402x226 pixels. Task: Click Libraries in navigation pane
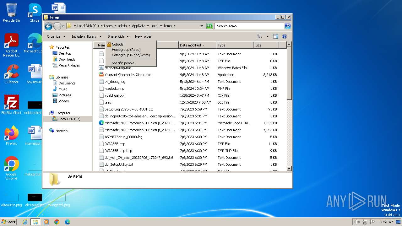click(62, 77)
